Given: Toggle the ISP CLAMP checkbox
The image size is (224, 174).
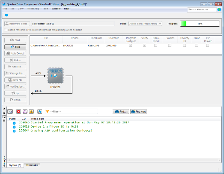Looking at the screenshot, I should [208, 46].
